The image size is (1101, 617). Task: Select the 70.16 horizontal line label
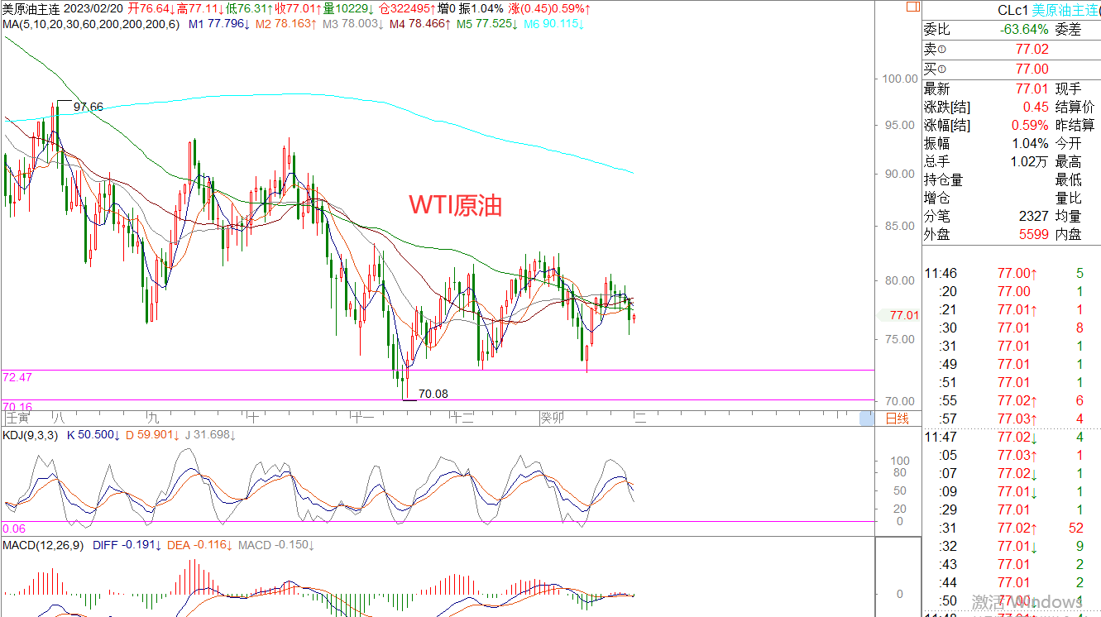17,407
